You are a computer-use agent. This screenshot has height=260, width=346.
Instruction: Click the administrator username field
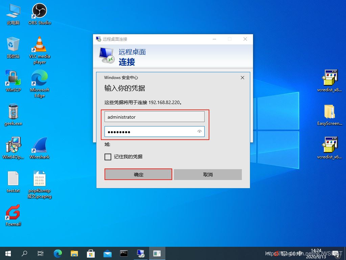(154, 117)
